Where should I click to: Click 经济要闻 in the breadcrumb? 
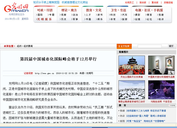pos(28,46)
